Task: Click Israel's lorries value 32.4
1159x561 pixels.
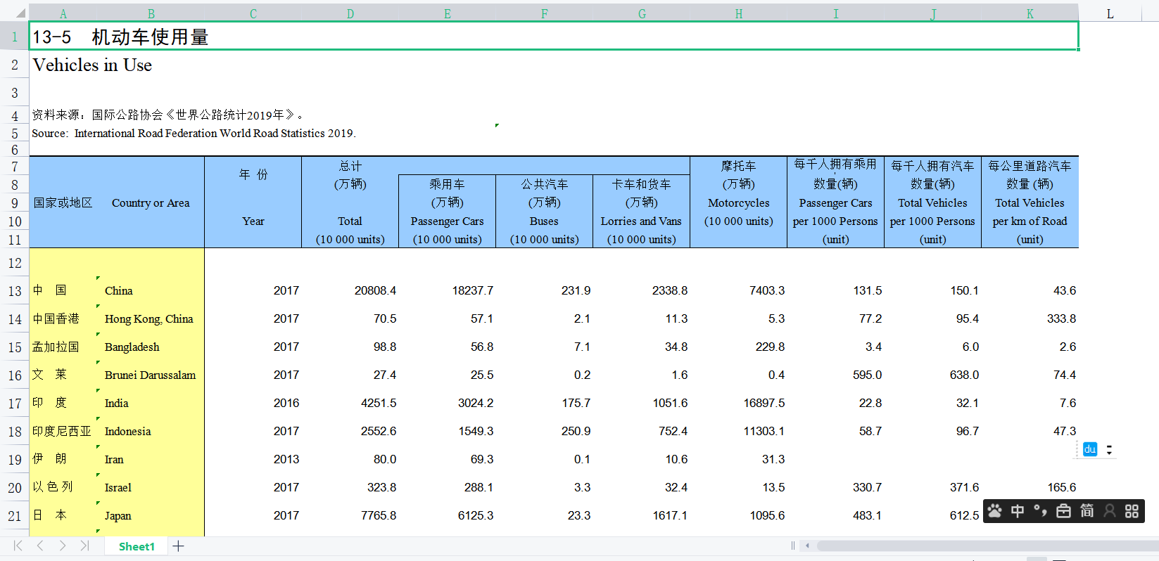Action: (676, 487)
